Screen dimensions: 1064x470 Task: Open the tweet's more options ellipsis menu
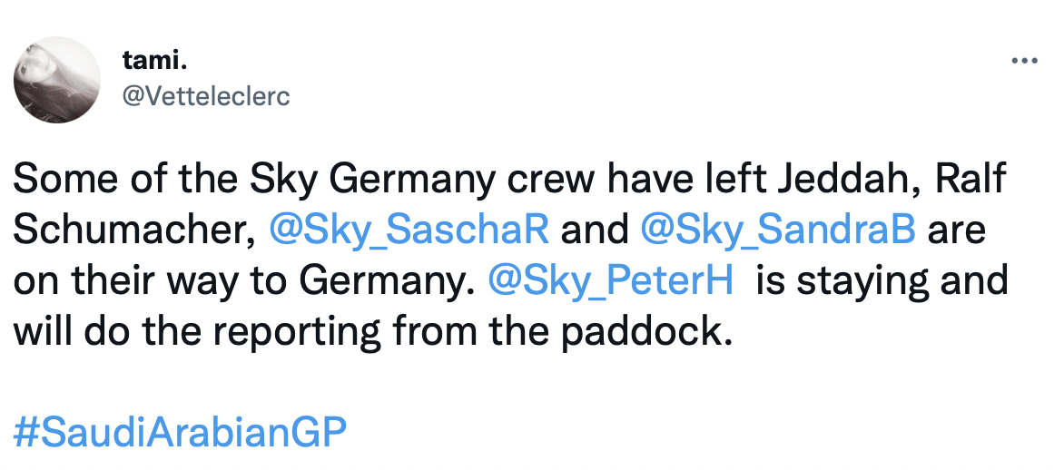click(x=1023, y=62)
